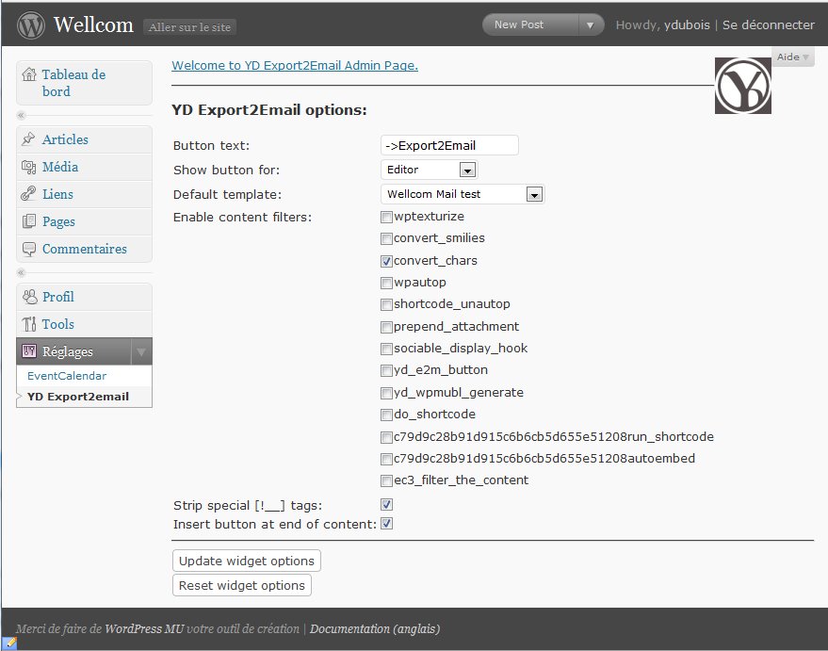Enable the convert_smilies filter checkbox
Screen dimensions: 828x651
(386, 238)
